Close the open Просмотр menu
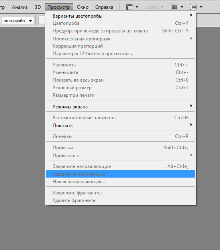 click(x=59, y=7)
